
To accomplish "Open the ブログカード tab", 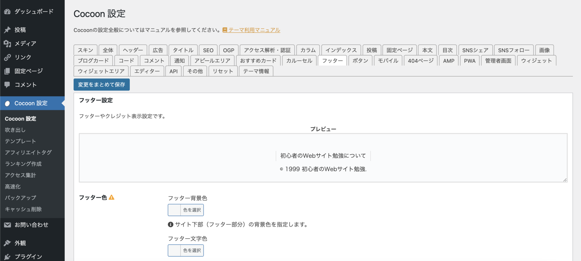I will click(93, 61).
